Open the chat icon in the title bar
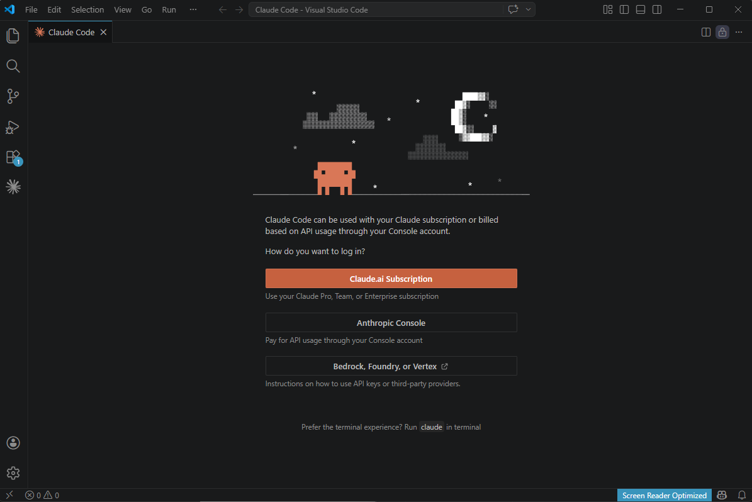752x502 pixels. pos(513,9)
